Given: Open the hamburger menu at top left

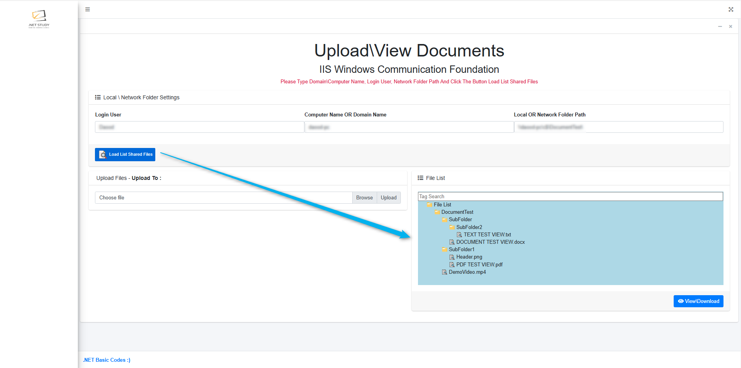Looking at the screenshot, I should point(87,9).
